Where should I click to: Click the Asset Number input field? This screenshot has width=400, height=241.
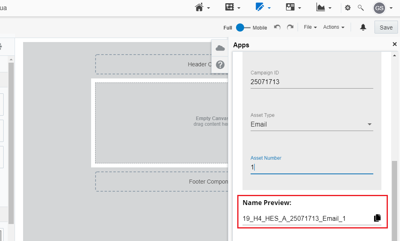(x=312, y=167)
